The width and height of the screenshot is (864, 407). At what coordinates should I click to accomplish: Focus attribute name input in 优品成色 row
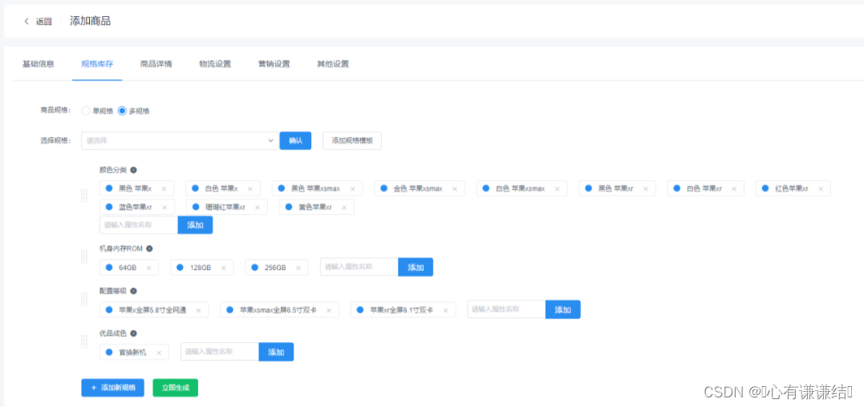tap(220, 352)
